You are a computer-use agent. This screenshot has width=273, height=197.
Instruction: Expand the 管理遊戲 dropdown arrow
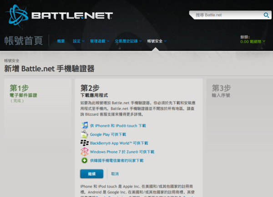pos(108,41)
